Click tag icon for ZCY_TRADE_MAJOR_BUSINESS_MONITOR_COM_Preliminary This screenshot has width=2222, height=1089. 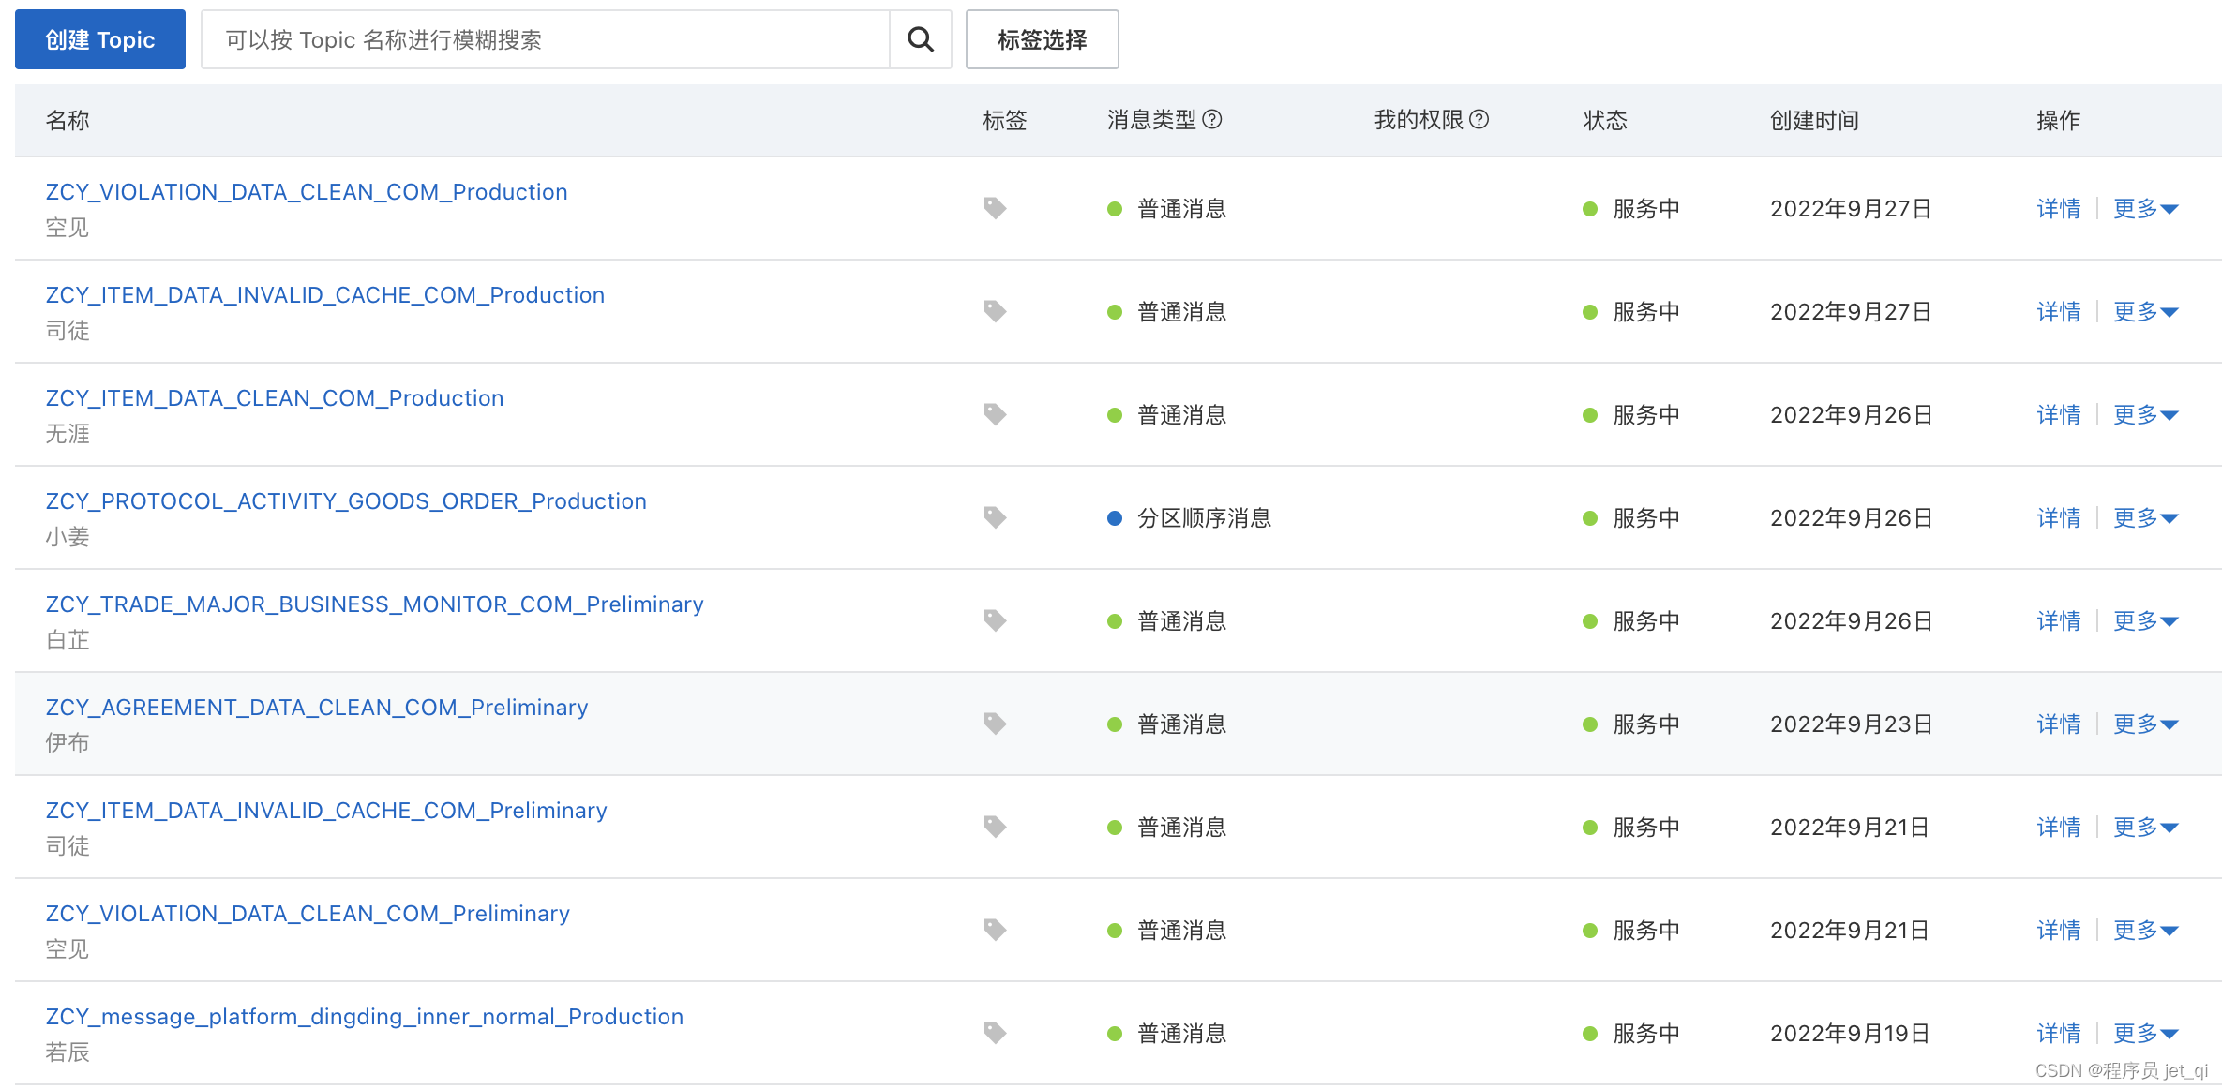click(x=995, y=620)
